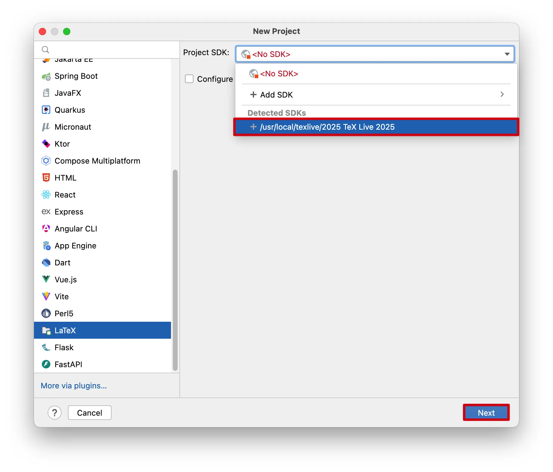Choose Dart in the list
The image size is (553, 472).
coord(102,263)
